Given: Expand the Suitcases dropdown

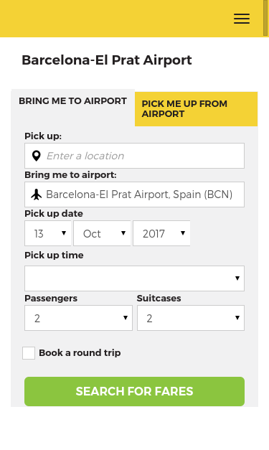Looking at the screenshot, I should (x=191, y=318).
